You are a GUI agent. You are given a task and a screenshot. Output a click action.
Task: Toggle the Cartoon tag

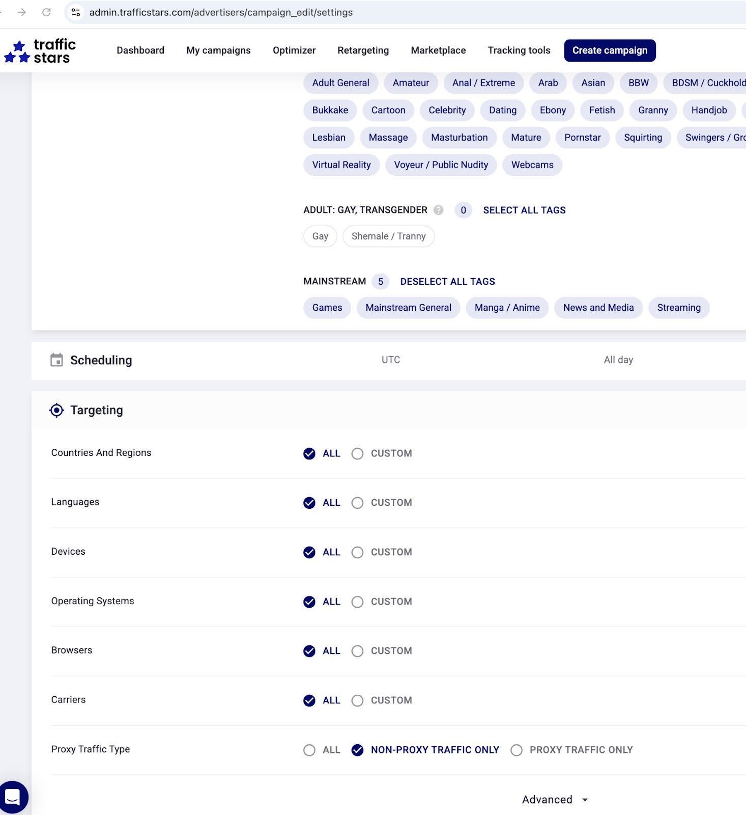[388, 110]
